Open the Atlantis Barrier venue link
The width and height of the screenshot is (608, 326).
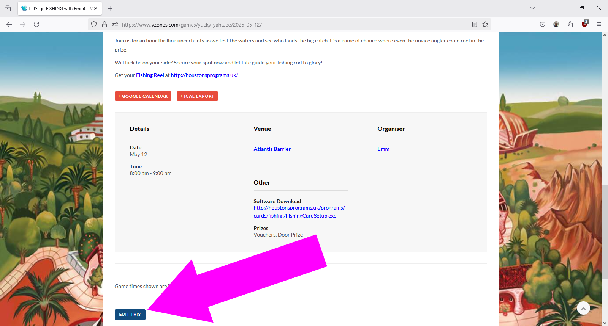coord(272,149)
